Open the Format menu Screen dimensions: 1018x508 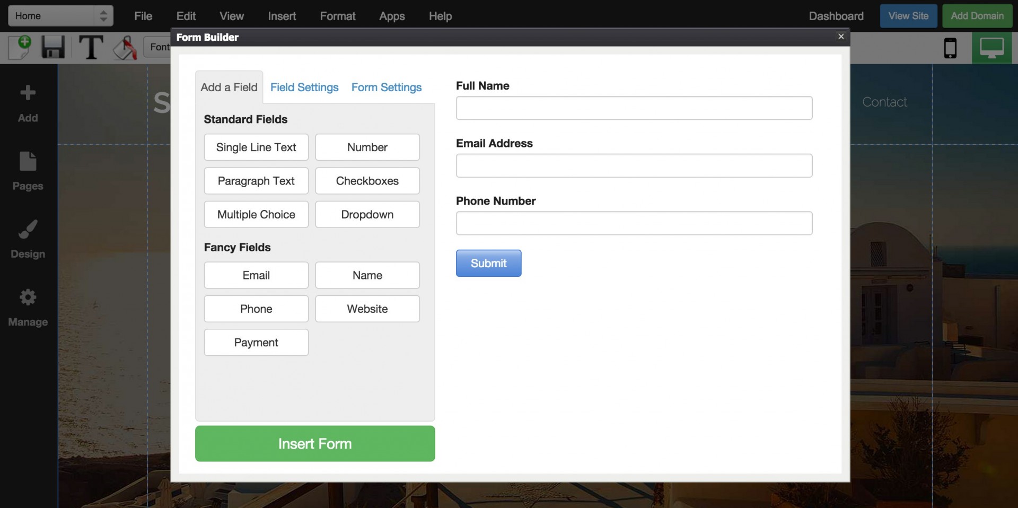point(338,16)
